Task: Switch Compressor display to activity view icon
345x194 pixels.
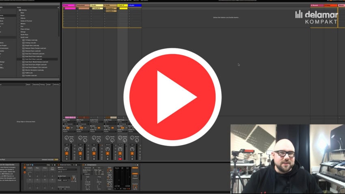Action: (x=121, y=189)
